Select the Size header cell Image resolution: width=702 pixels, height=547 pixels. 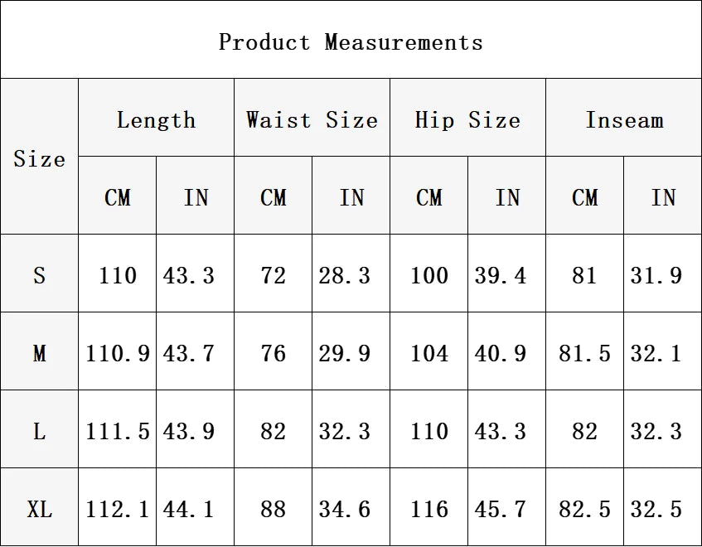coord(40,156)
